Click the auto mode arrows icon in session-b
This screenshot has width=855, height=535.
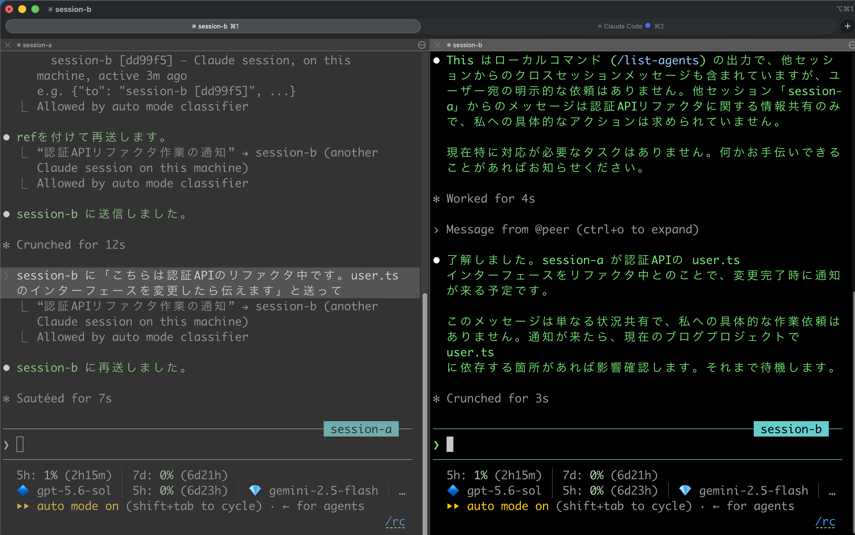point(453,506)
